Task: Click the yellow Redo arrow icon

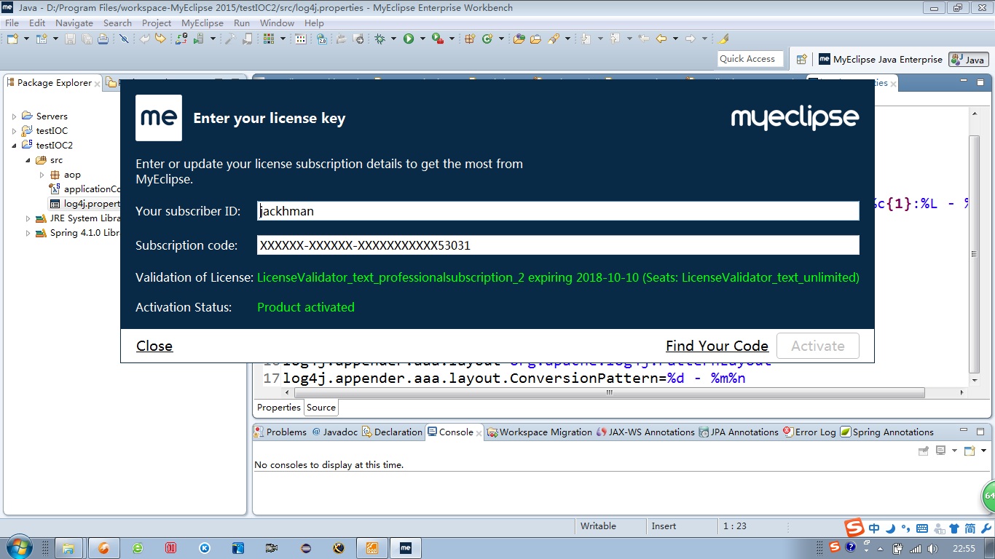Action: click(161, 39)
